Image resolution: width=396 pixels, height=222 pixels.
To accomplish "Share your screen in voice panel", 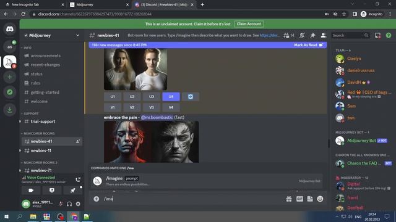I will click(x=52, y=191).
